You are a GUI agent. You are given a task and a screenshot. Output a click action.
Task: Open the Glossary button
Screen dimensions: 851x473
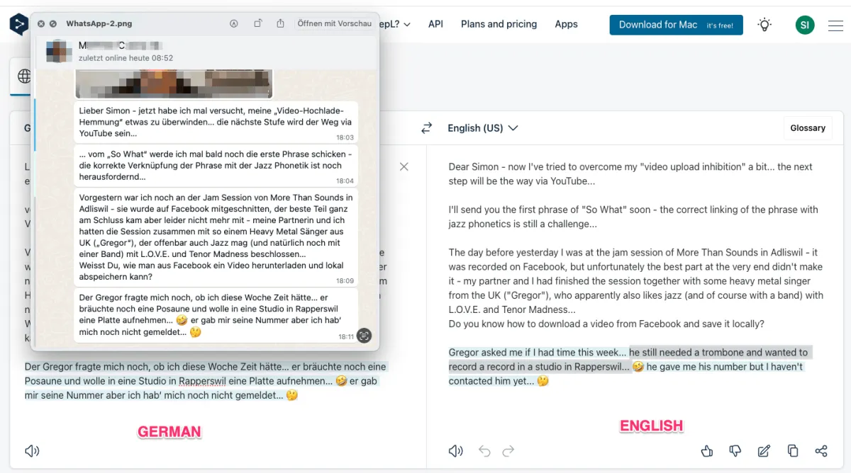point(808,128)
